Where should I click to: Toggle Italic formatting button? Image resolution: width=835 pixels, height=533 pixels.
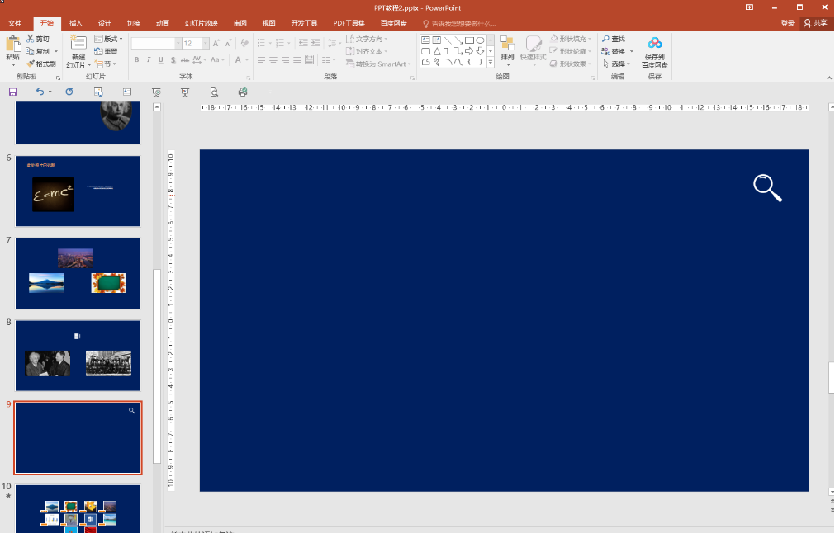pos(149,59)
